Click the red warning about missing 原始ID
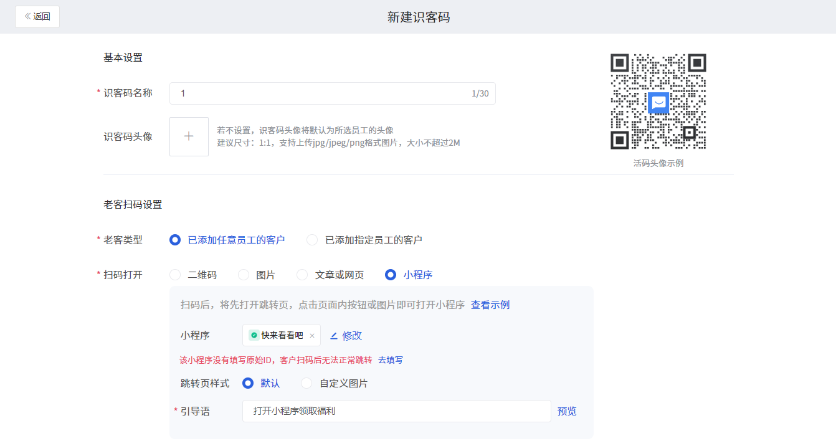Viewport: 836px width, 446px height. (x=276, y=360)
